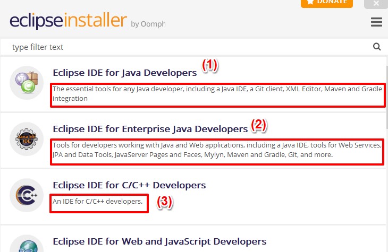Select Eclipse IDE for Java Developers title
388x252 pixels.
125,73
